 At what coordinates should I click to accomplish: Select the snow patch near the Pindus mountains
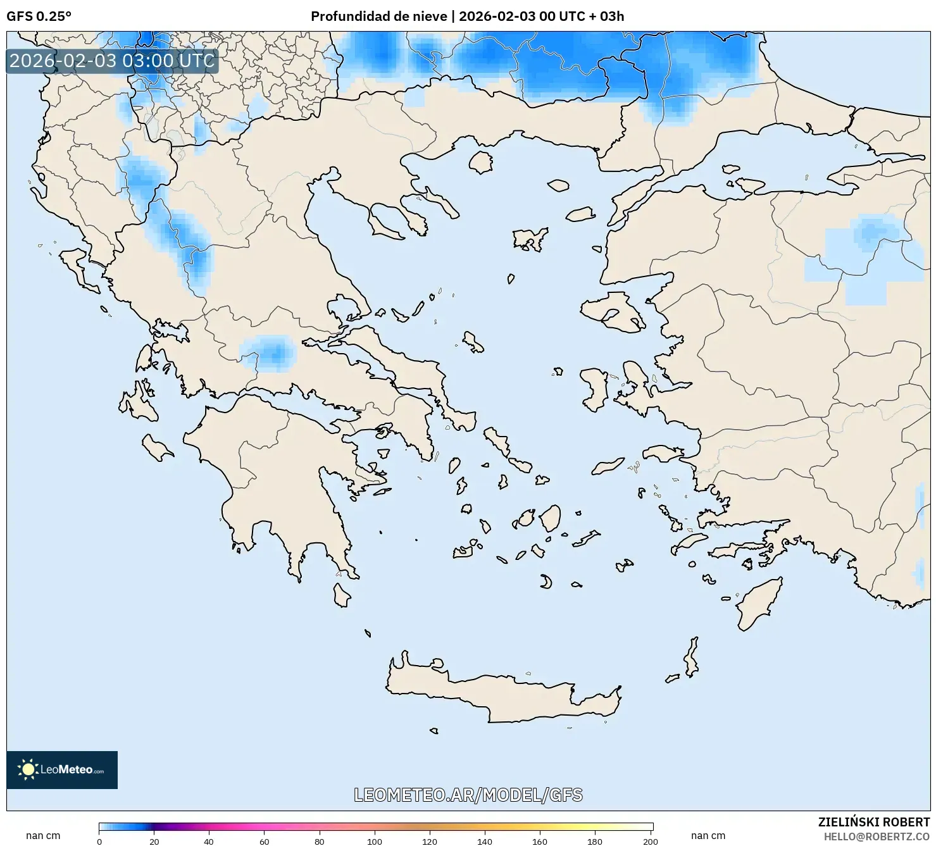coord(184,247)
